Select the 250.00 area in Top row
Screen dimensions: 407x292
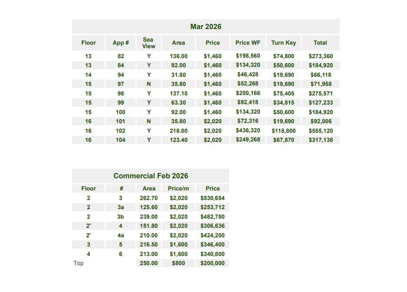pos(149,263)
